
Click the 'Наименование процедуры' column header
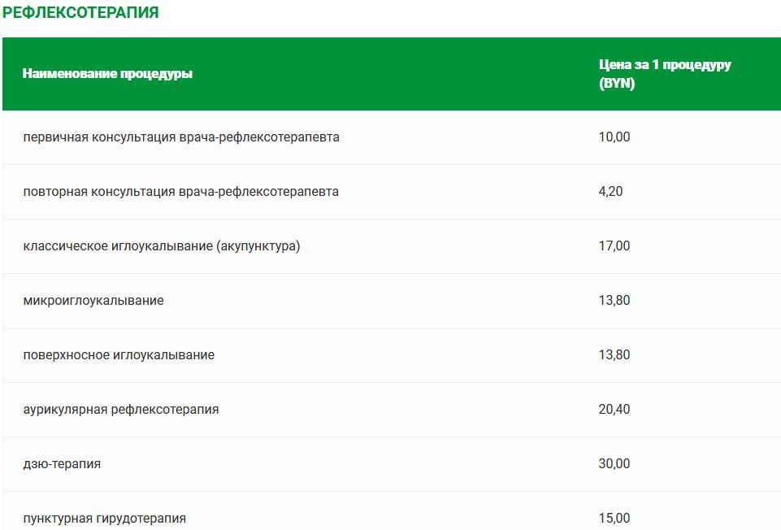(107, 74)
